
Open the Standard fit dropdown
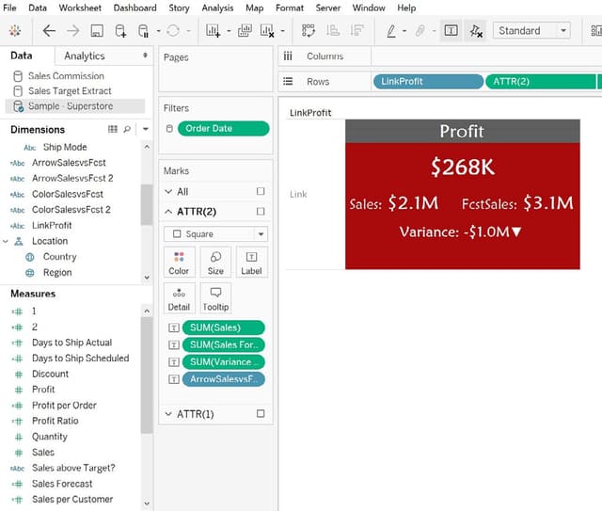531,31
